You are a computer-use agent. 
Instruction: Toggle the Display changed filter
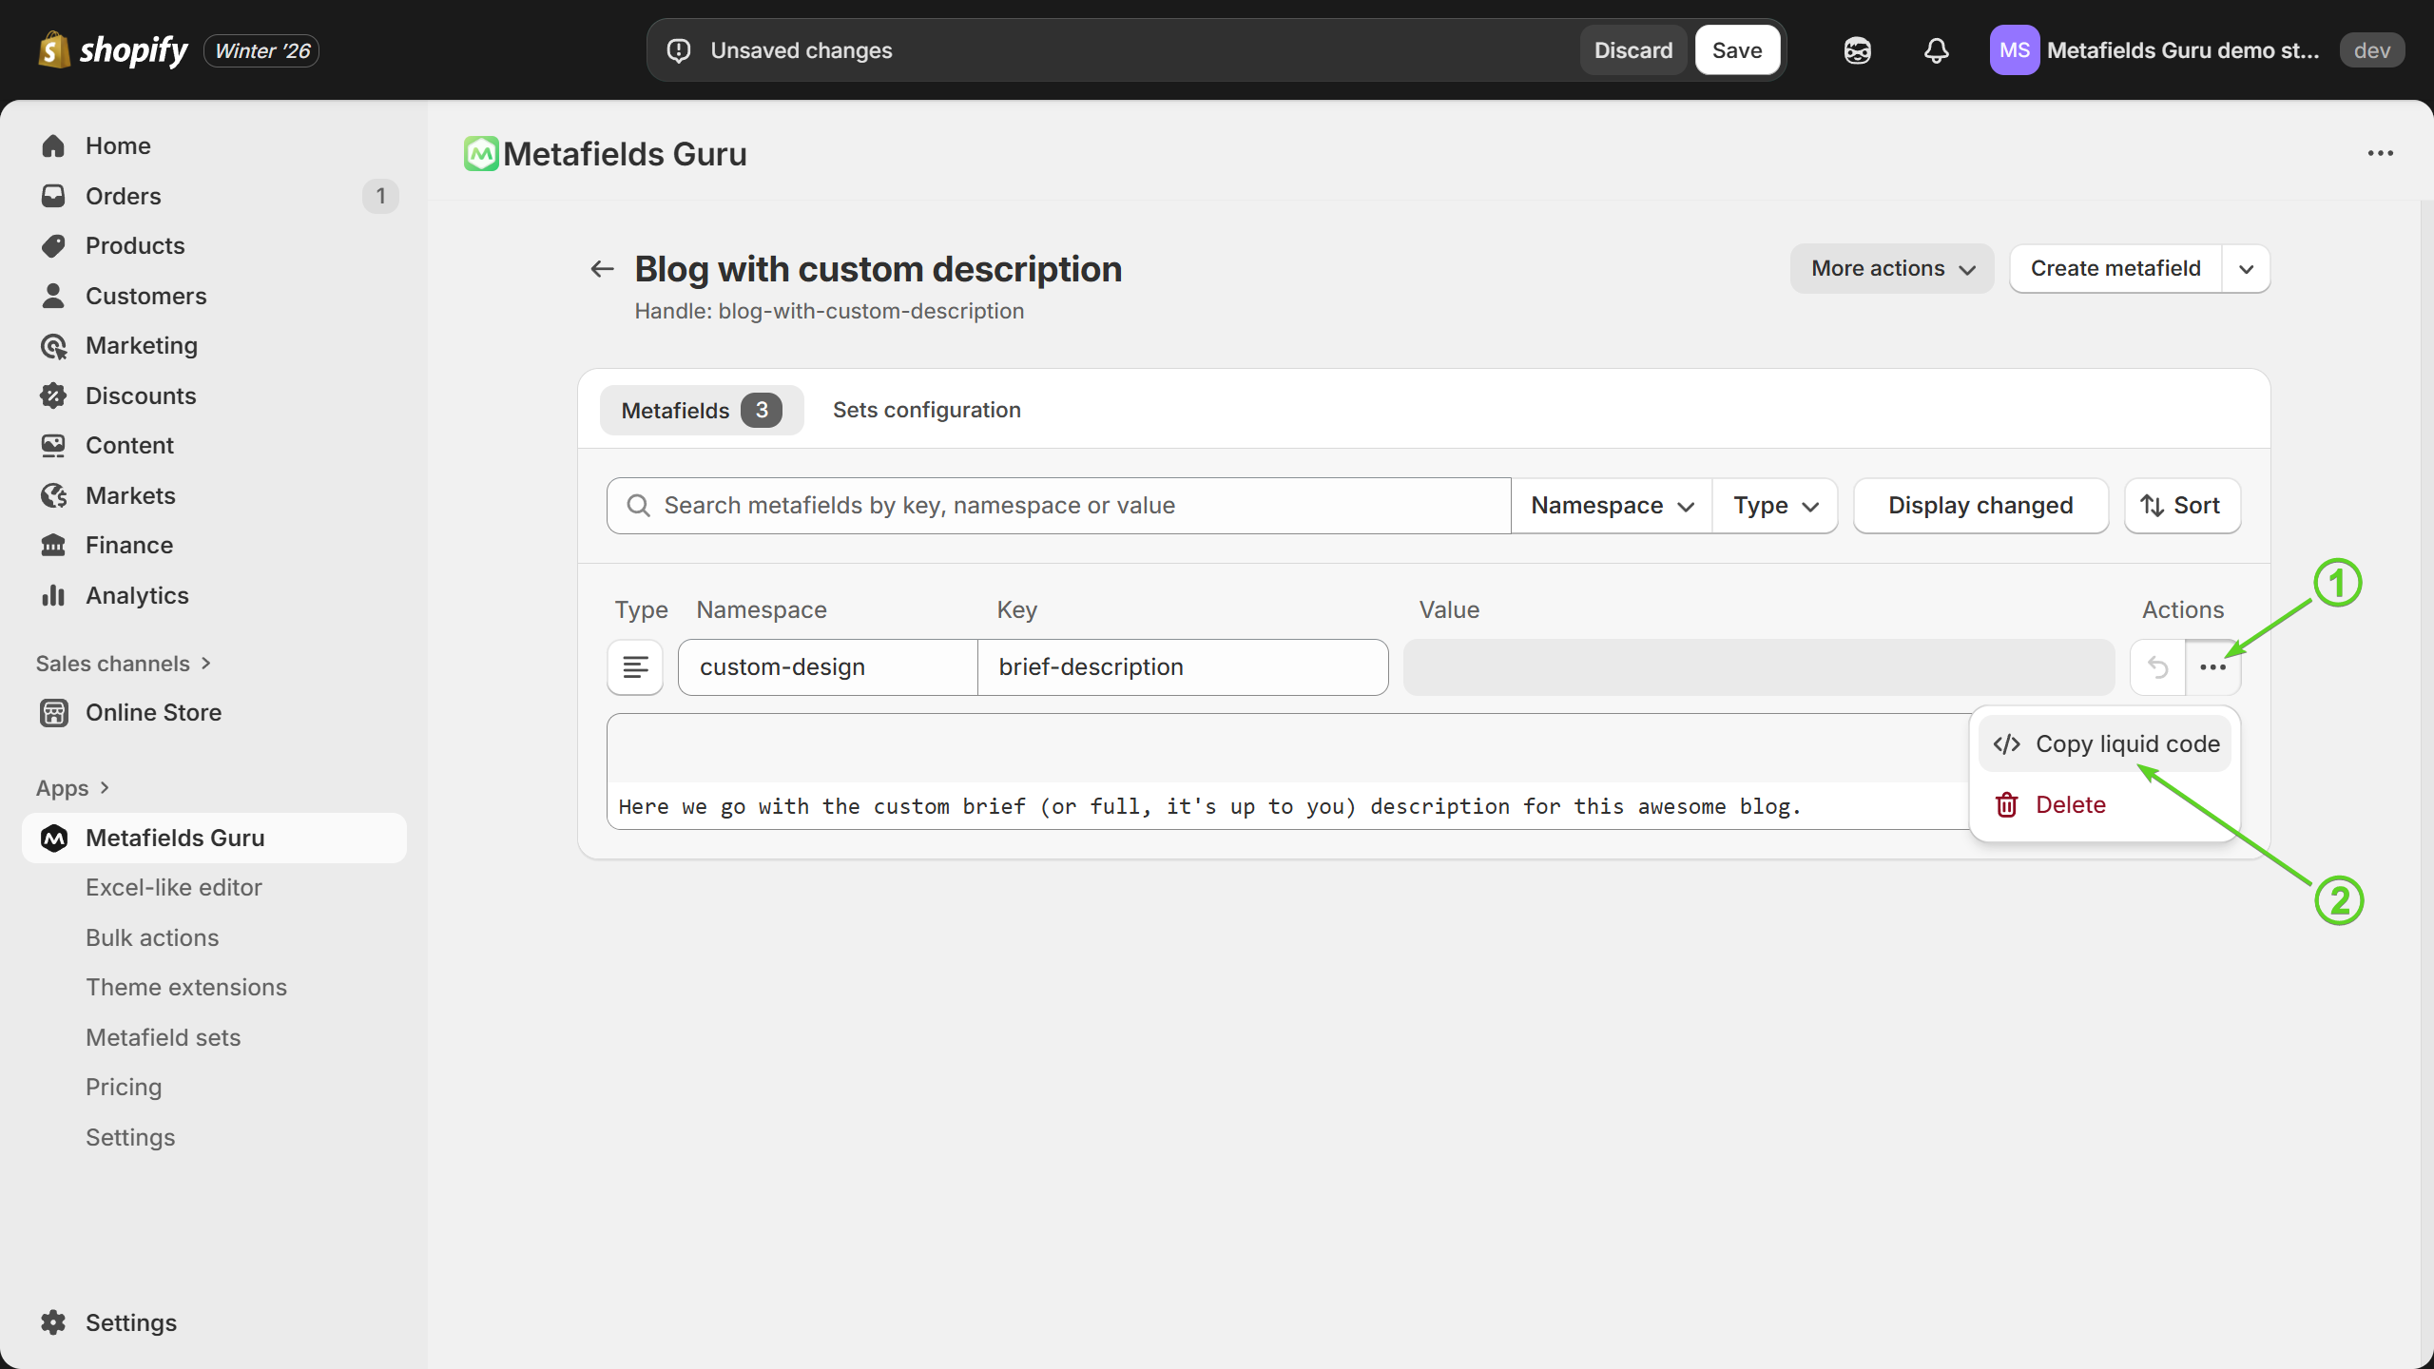point(1980,506)
